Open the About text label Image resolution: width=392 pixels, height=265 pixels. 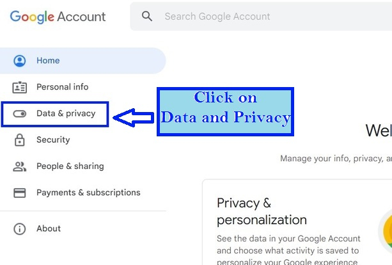pyautogui.click(x=49, y=229)
